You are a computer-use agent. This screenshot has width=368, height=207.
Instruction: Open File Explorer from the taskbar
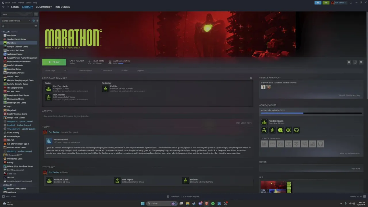pos(187,204)
